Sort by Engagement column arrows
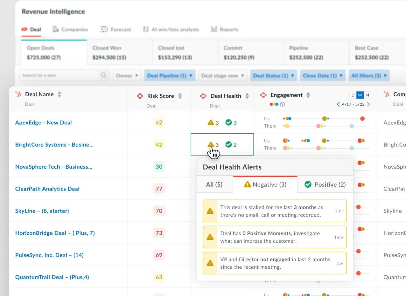This screenshot has height=296, width=406. pos(308,95)
